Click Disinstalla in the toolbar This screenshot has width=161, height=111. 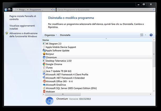pos(65,35)
